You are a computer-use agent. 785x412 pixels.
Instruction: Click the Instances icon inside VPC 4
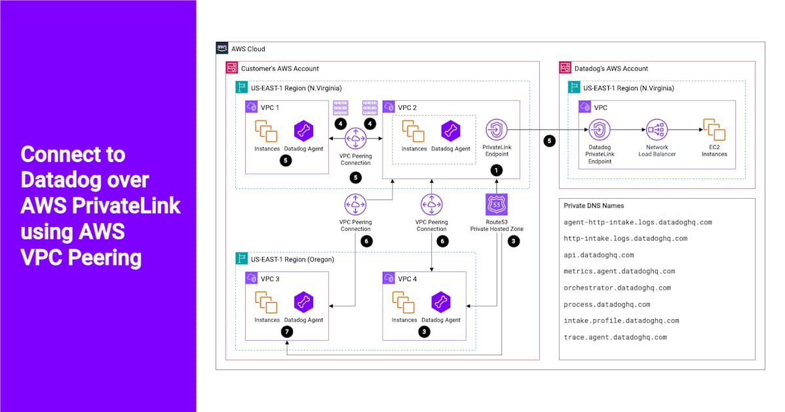[404, 303]
